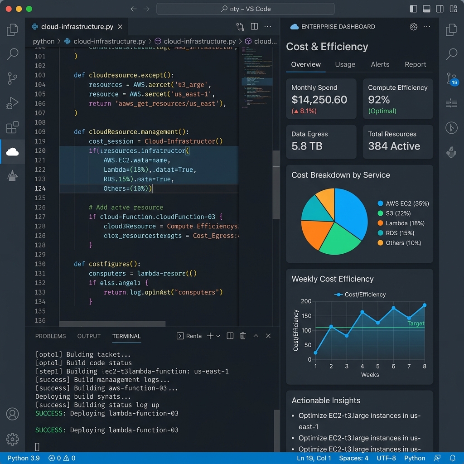
Task: Click the week 8 data point on chart
Action: [424, 305]
